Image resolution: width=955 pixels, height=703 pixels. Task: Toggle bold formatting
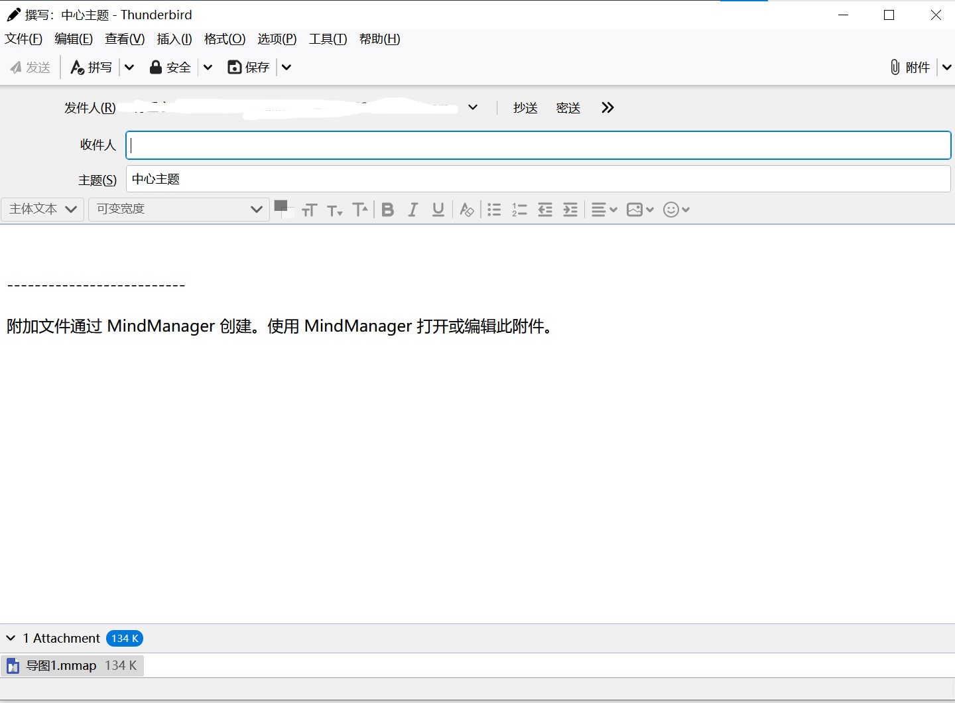point(388,210)
